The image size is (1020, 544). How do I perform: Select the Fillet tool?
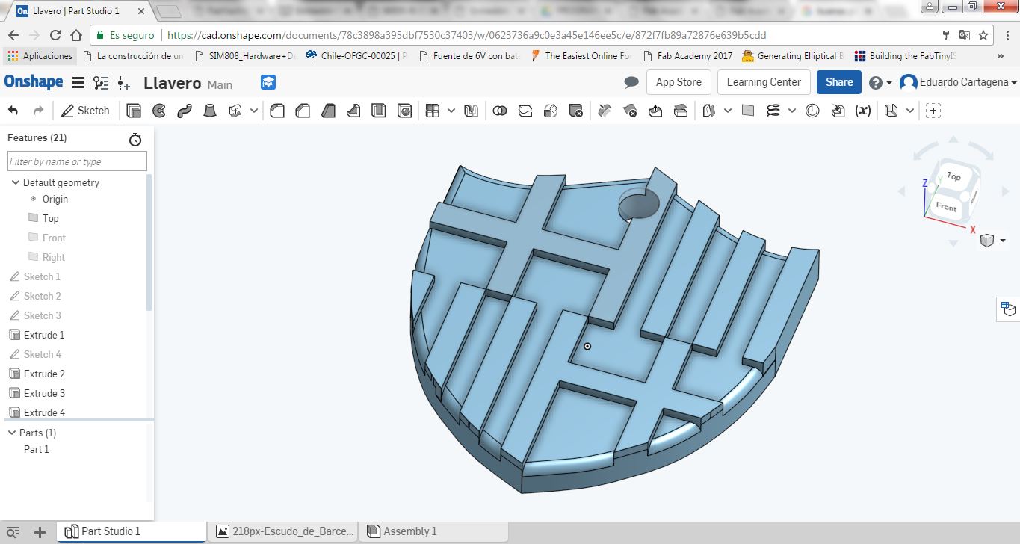(x=277, y=111)
